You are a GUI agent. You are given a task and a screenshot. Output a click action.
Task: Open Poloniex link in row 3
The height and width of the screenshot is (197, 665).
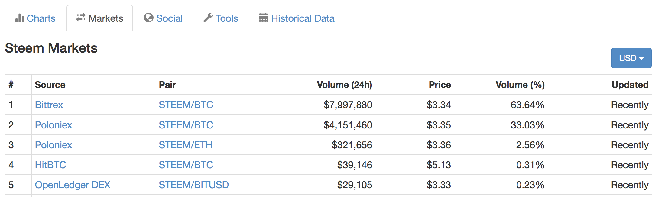coord(54,145)
